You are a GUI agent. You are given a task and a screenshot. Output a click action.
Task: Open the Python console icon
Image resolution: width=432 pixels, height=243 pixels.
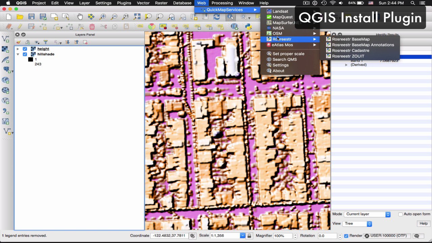(x=248, y=27)
